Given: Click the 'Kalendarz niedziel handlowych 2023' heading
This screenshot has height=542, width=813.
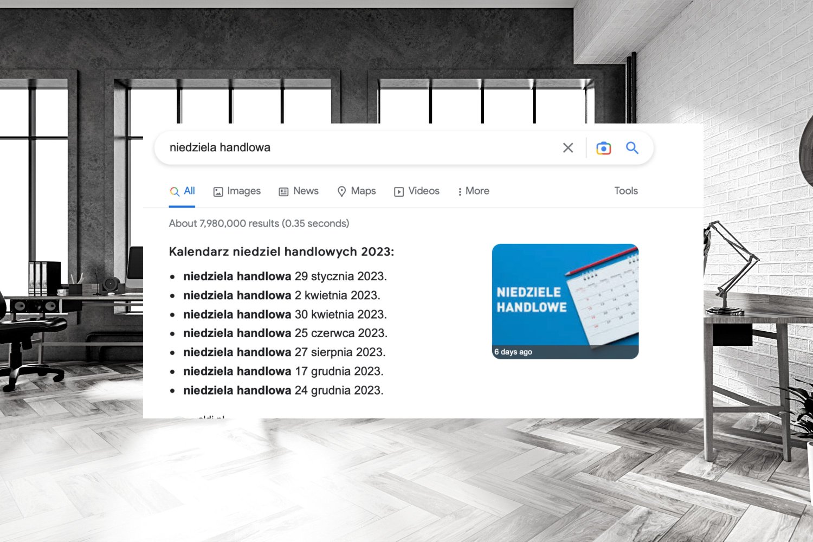Looking at the screenshot, I should tap(281, 251).
